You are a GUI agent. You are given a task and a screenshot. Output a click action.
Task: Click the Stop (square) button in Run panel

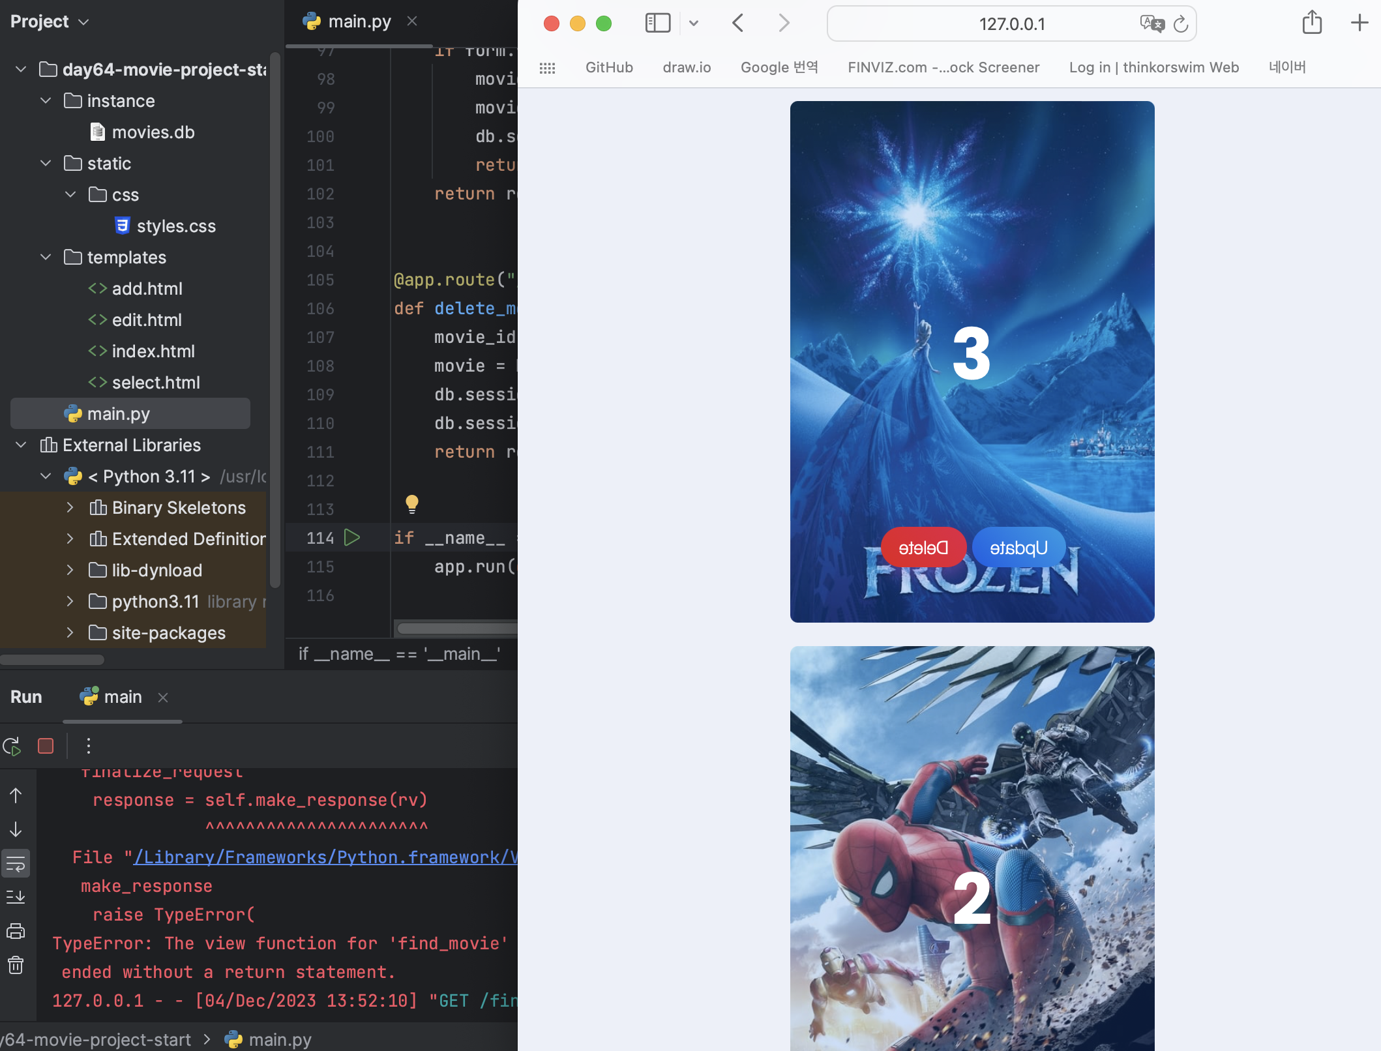pos(45,747)
